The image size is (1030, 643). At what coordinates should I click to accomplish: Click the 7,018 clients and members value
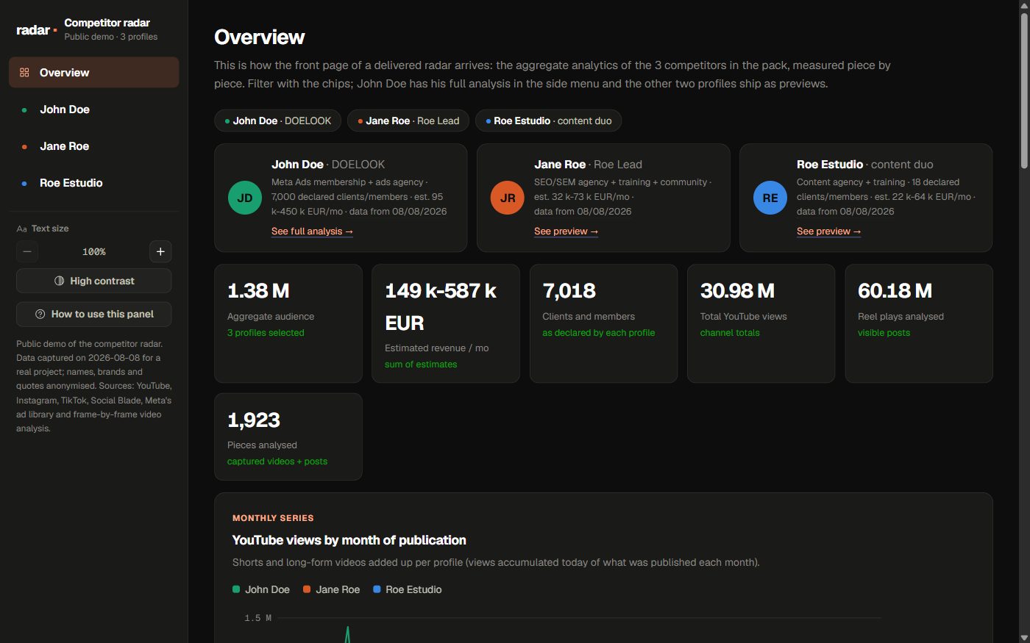pyautogui.click(x=569, y=291)
